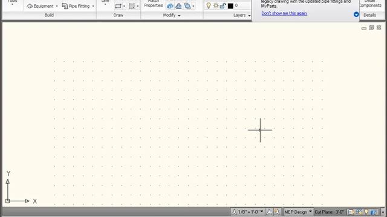Click the blue status bar icon after bulb
This screenshot has width=387, height=217.
pos(374,212)
